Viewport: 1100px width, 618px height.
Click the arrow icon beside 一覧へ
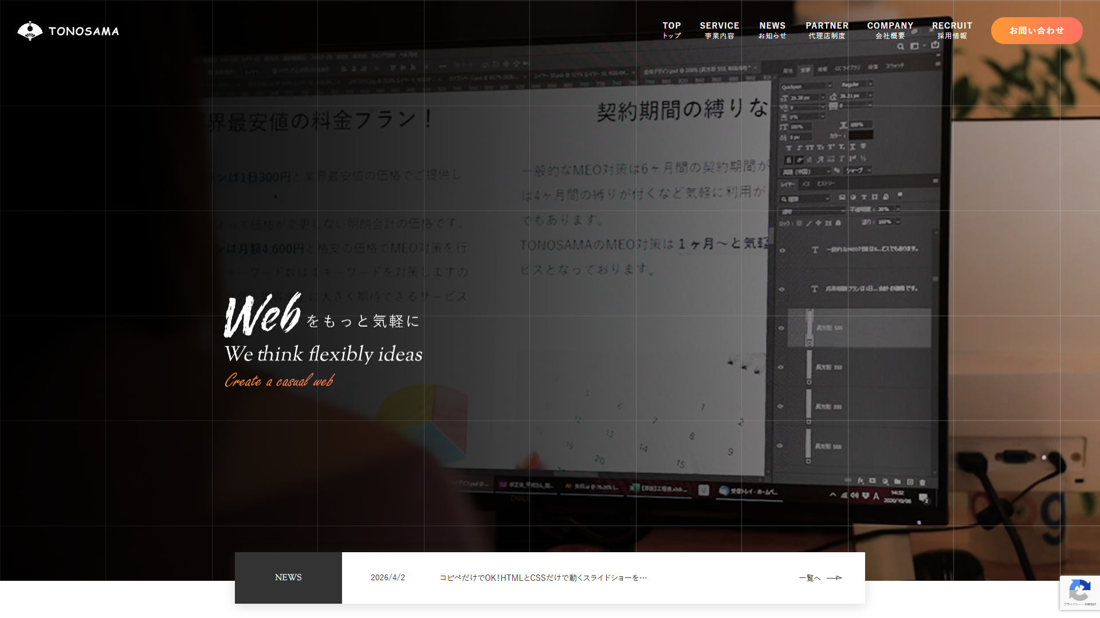[x=835, y=578]
